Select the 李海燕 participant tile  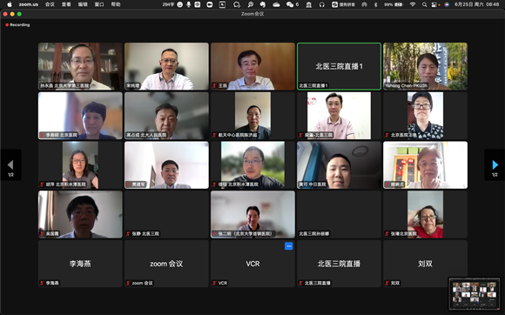tap(80, 264)
